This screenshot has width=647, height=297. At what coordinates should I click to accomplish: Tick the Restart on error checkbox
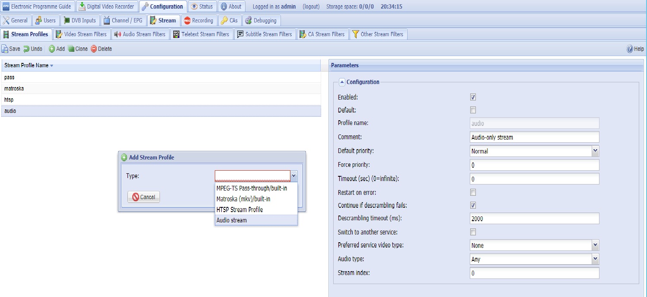(x=473, y=192)
